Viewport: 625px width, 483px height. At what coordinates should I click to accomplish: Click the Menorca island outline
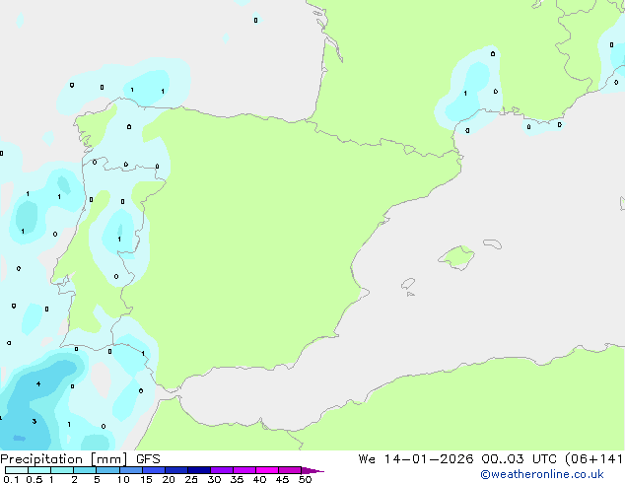tap(493, 243)
